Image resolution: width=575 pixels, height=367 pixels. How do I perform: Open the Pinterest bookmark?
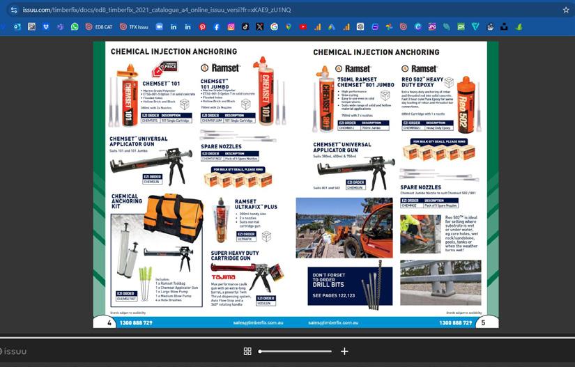pyautogui.click(x=202, y=26)
